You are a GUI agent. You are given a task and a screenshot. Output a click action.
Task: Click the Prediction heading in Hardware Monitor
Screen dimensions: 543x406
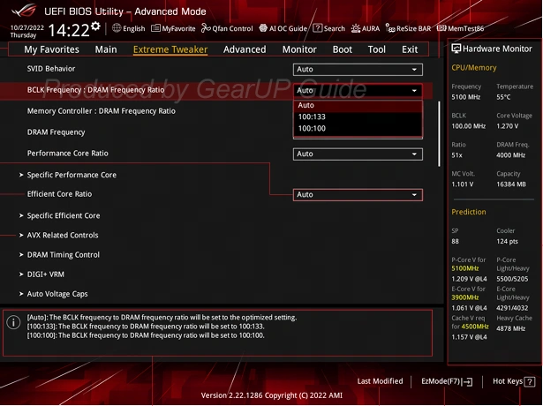(469, 212)
